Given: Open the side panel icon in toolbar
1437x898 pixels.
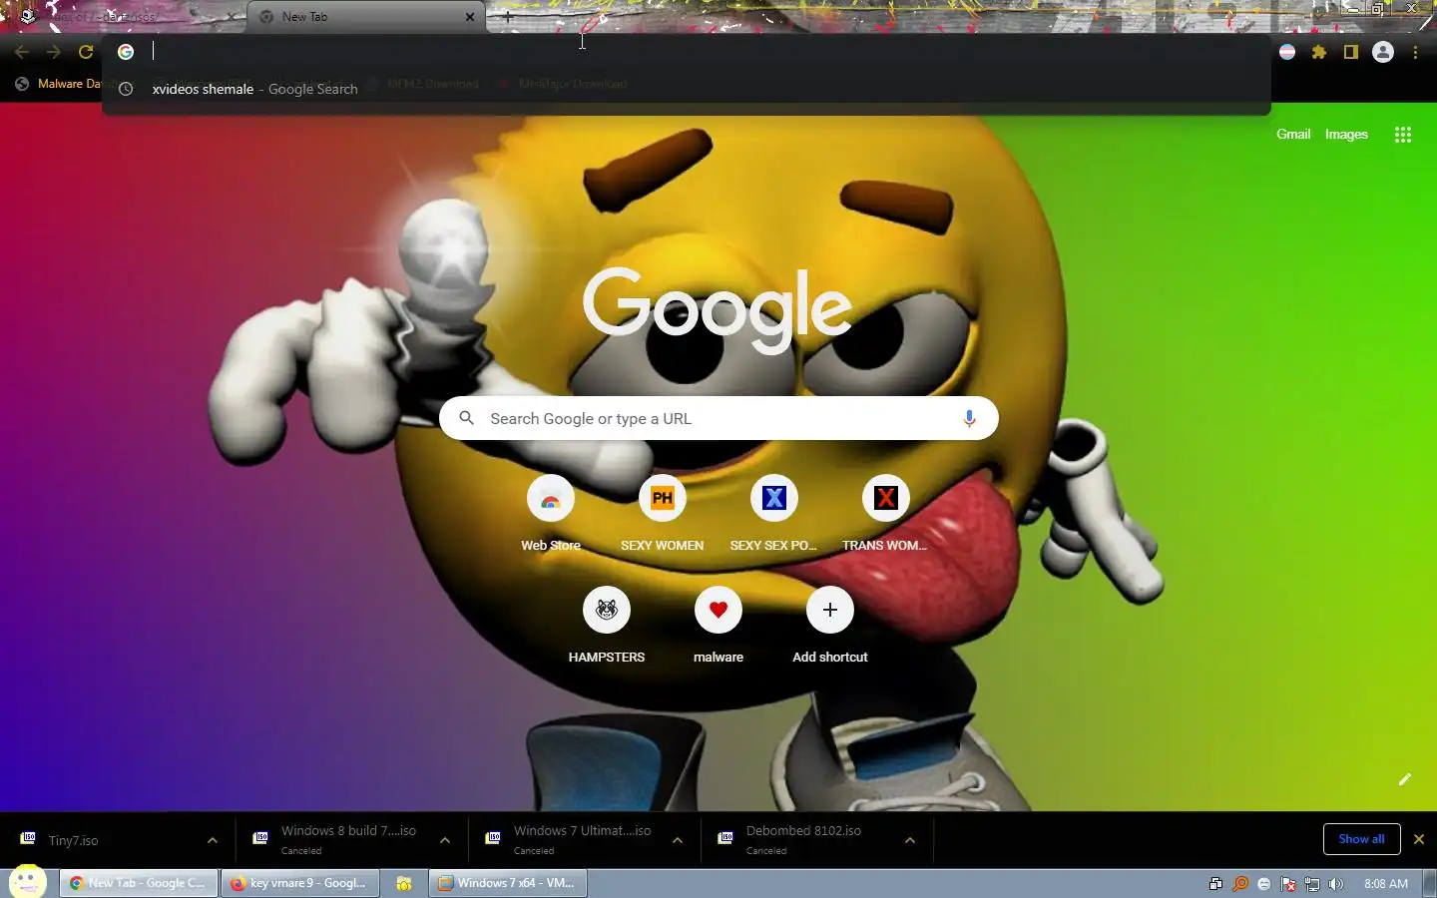Looking at the screenshot, I should (1351, 52).
